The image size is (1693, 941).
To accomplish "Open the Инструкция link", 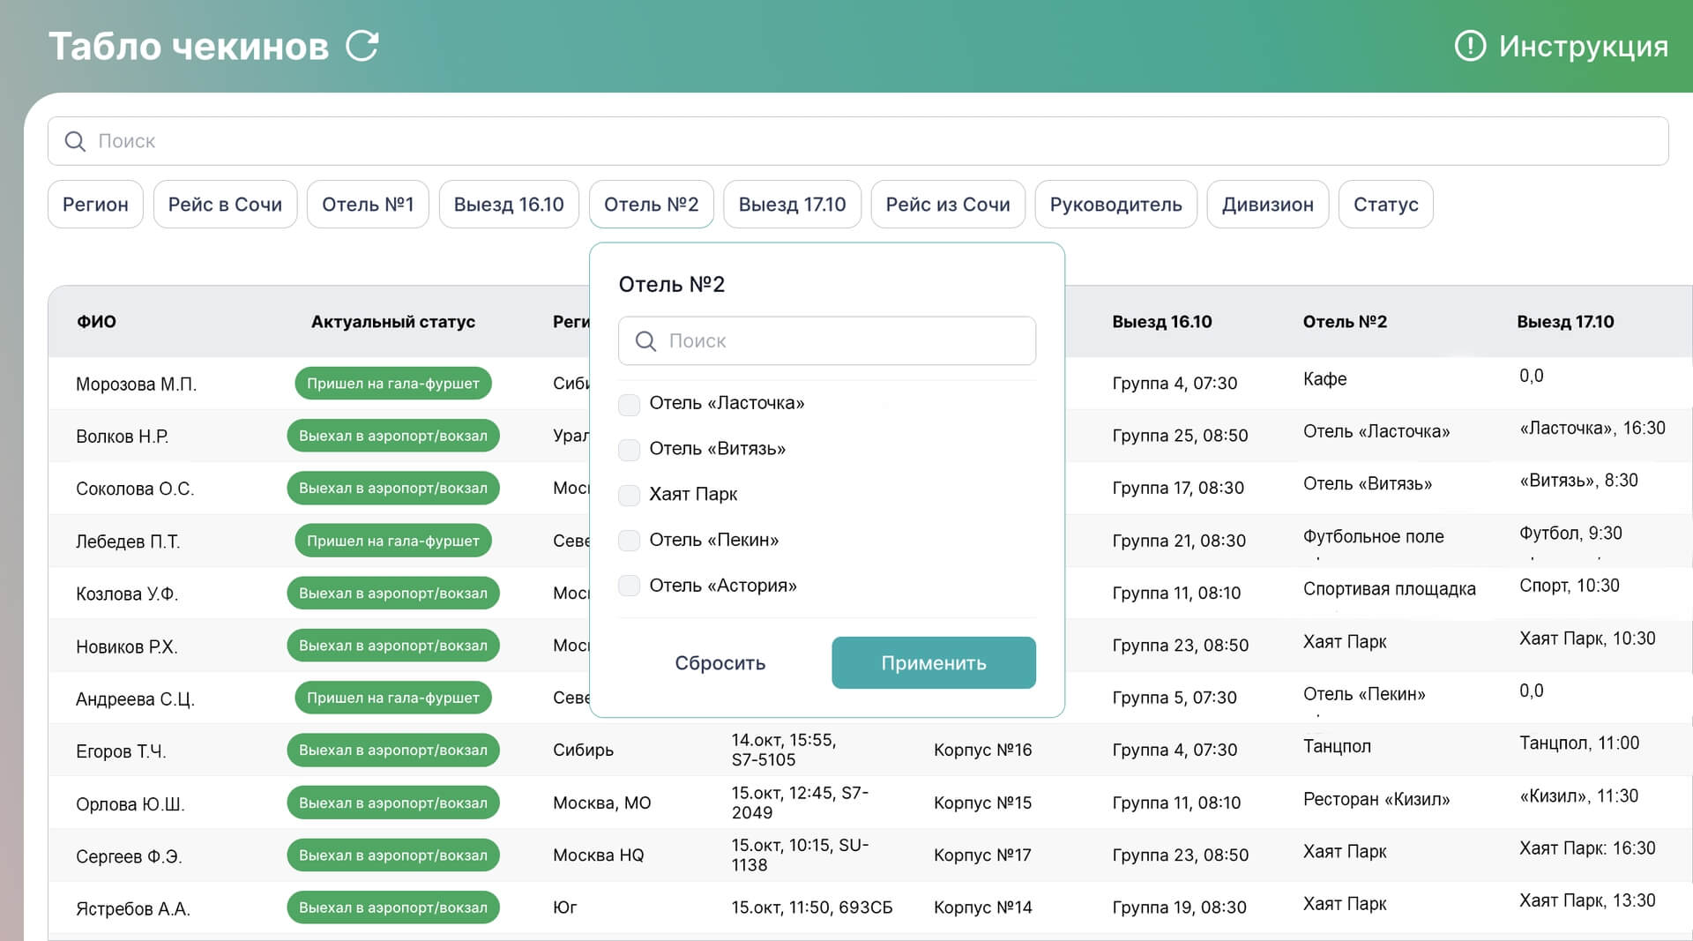I will tap(1583, 46).
